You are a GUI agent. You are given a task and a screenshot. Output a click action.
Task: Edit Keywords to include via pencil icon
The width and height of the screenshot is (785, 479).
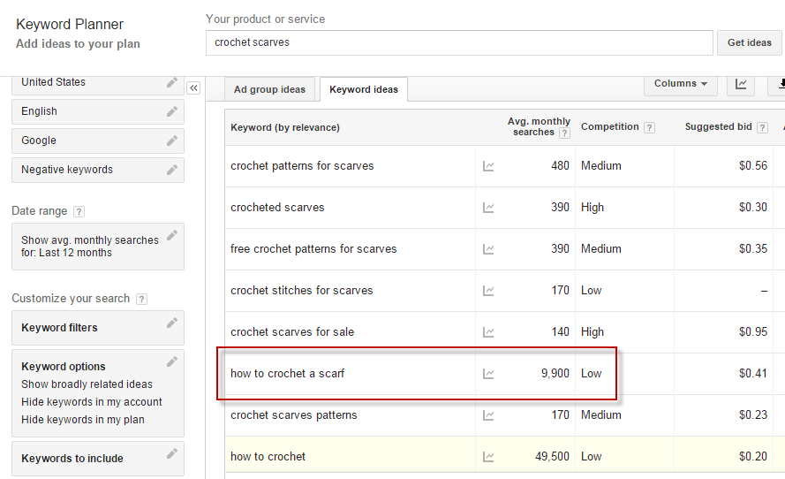click(x=172, y=454)
